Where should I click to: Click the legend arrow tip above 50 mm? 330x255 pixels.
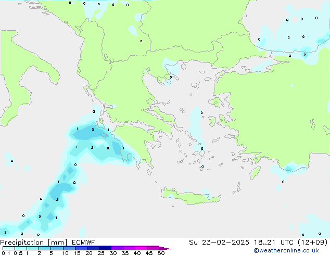(165, 248)
